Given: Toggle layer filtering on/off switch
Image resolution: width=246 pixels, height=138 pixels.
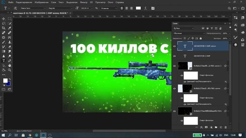Looking at the screenshot, I should coord(230,28).
